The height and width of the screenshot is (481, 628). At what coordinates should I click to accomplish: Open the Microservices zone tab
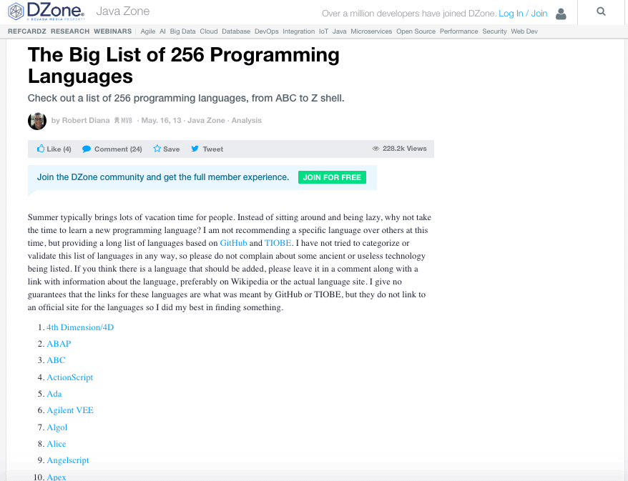[x=371, y=31]
